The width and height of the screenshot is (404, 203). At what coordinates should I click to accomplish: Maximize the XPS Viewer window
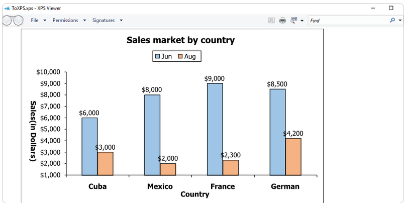[x=391, y=8]
